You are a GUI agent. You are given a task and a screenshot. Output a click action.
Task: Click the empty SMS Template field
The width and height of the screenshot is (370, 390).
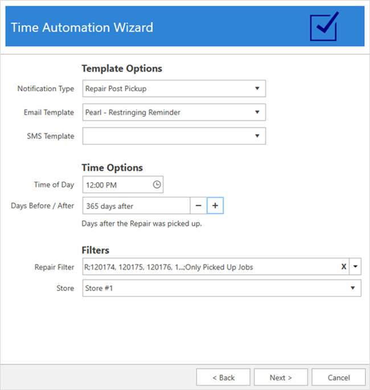point(165,136)
